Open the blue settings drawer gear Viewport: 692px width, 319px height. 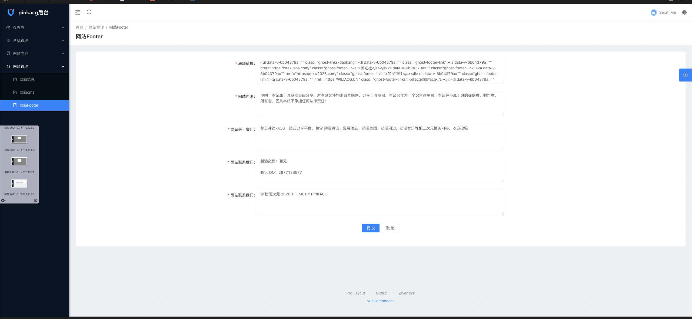[x=685, y=75]
